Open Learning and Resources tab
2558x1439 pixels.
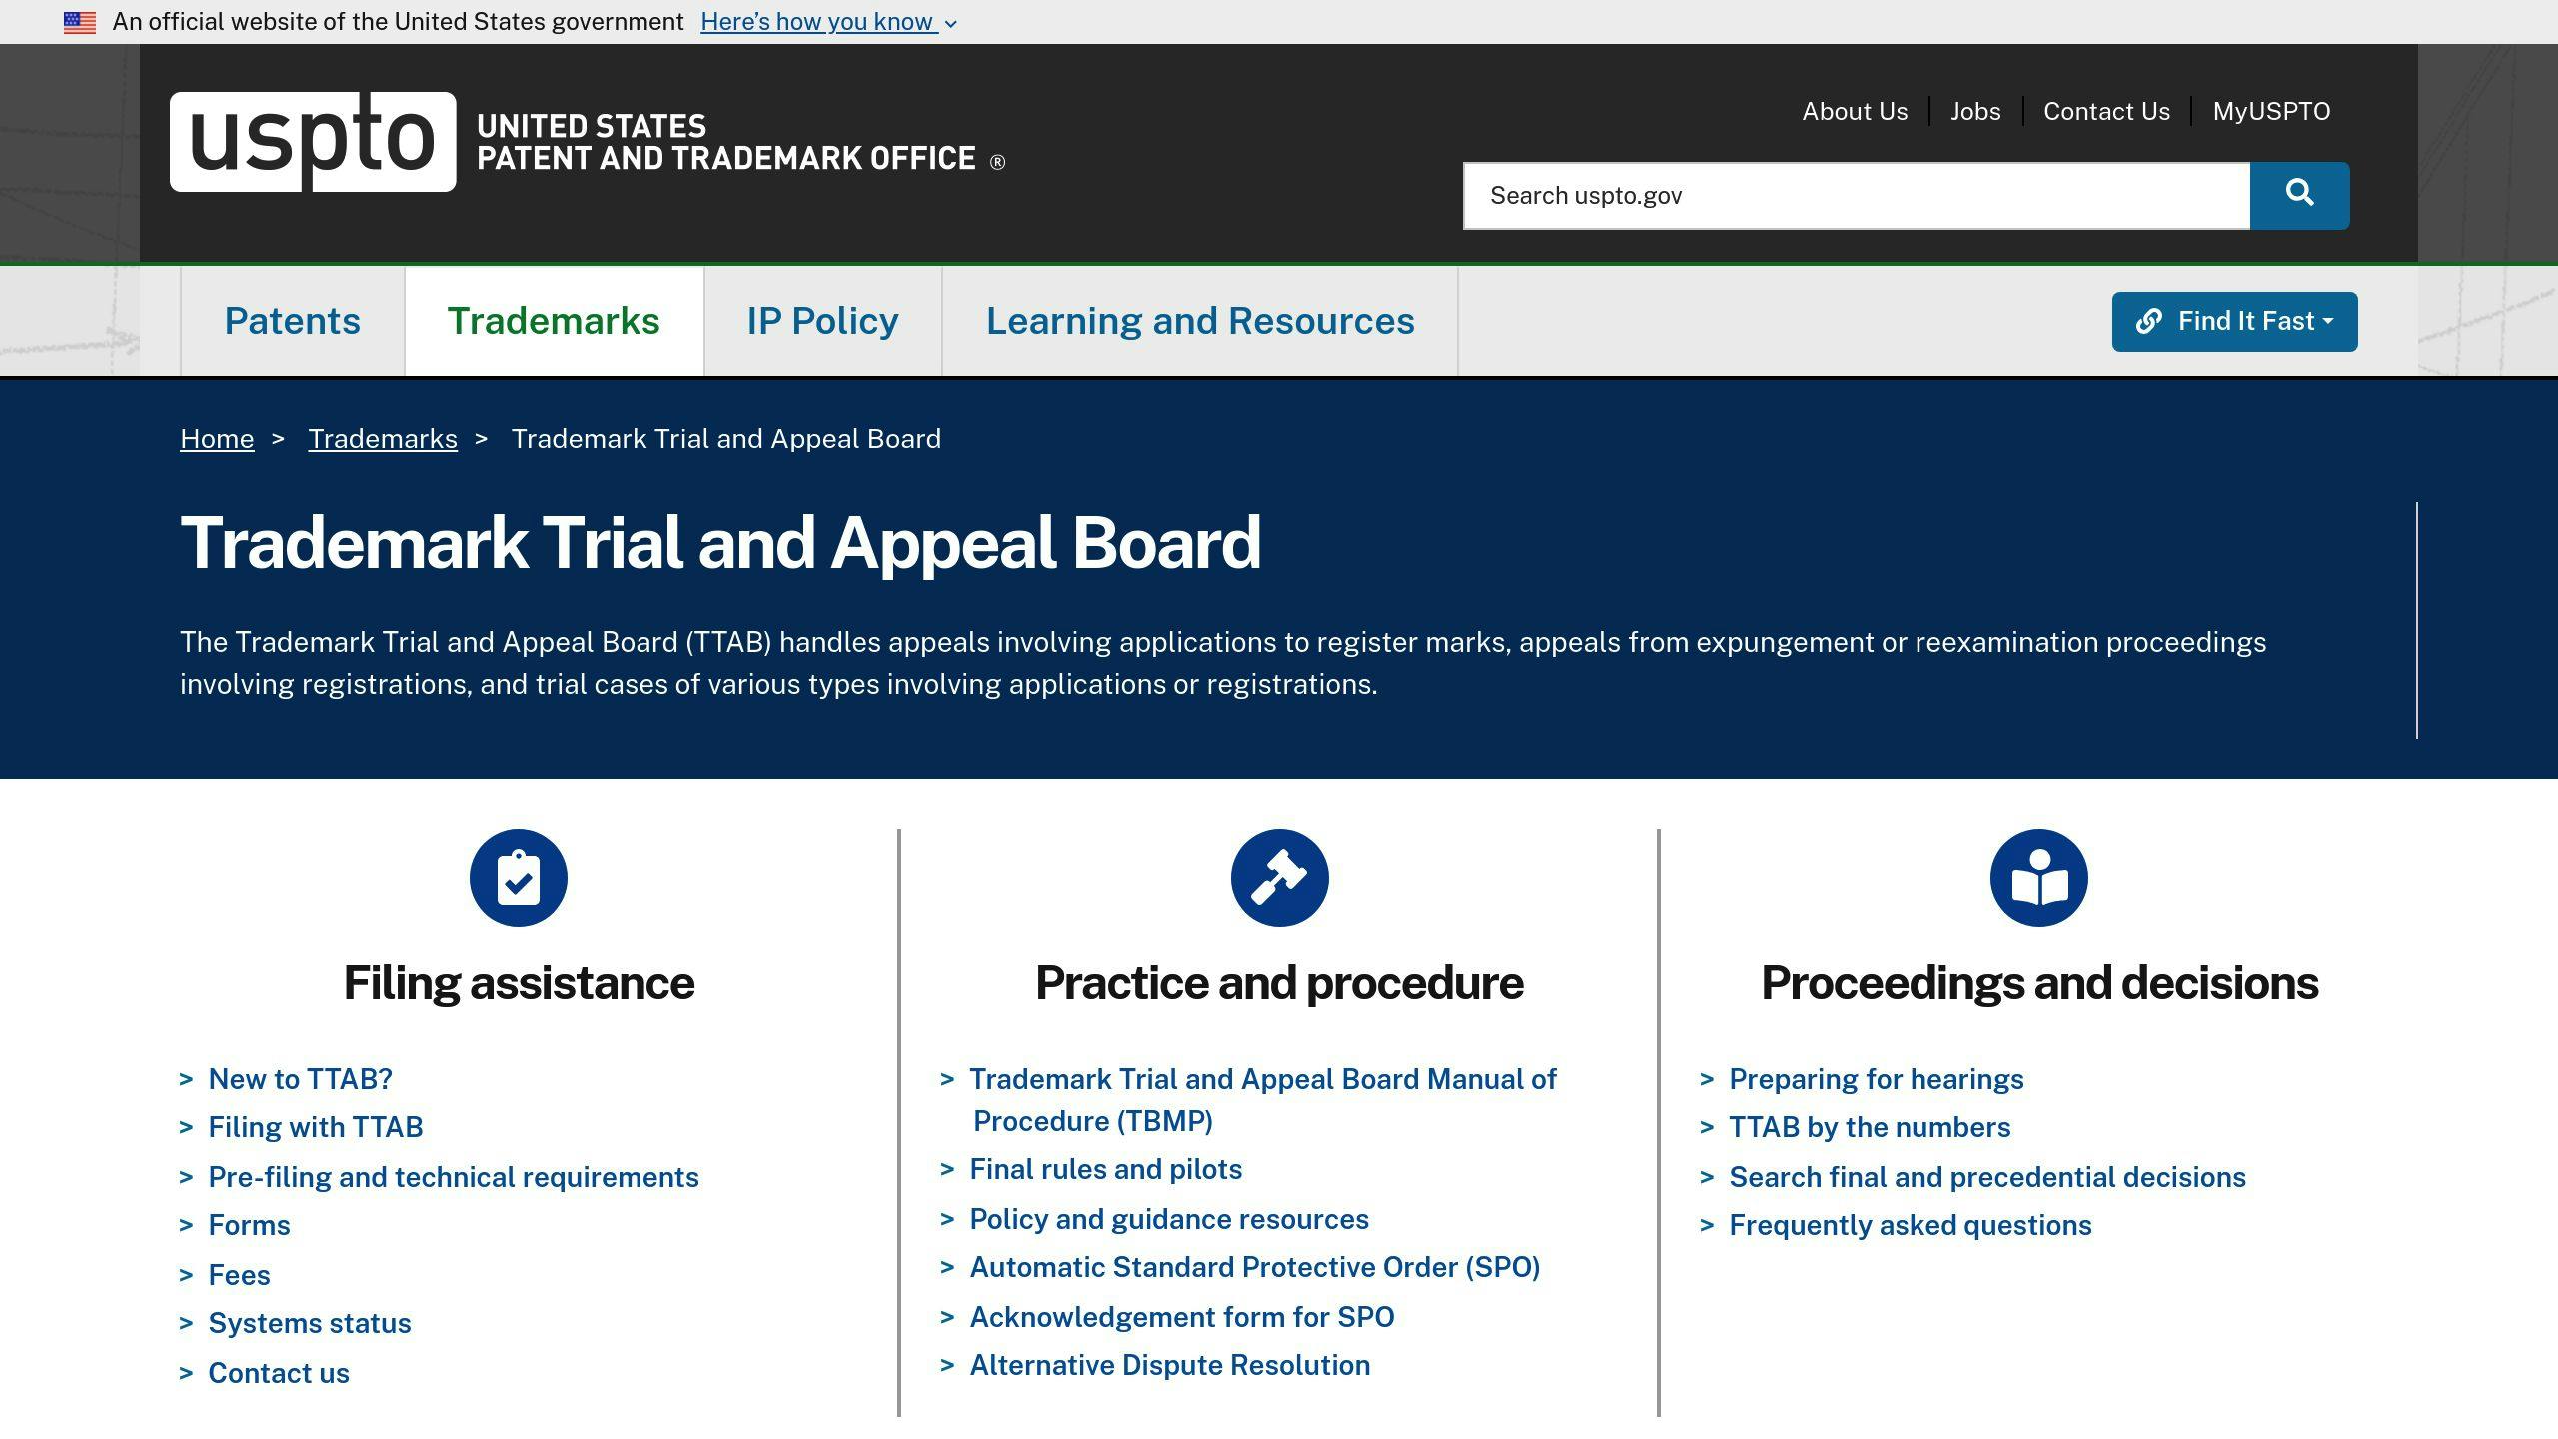point(1200,321)
